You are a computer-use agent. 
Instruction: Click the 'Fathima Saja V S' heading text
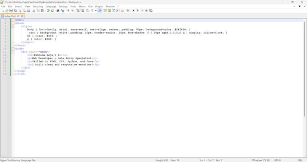[47, 55]
